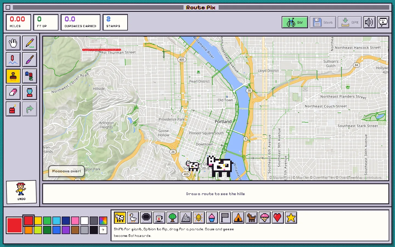Click the 'Portland' label on the map
This screenshot has height=247, width=395.
click(x=223, y=121)
